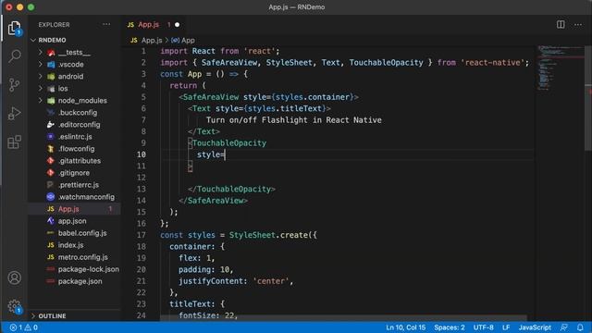Screen dimensions: 592x333
Task: Click the warnings count in status bar
Action: pyautogui.click(x=31, y=327)
